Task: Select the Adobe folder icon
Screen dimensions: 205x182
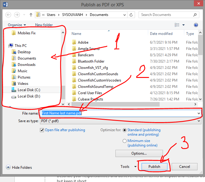Action: tap(74, 42)
